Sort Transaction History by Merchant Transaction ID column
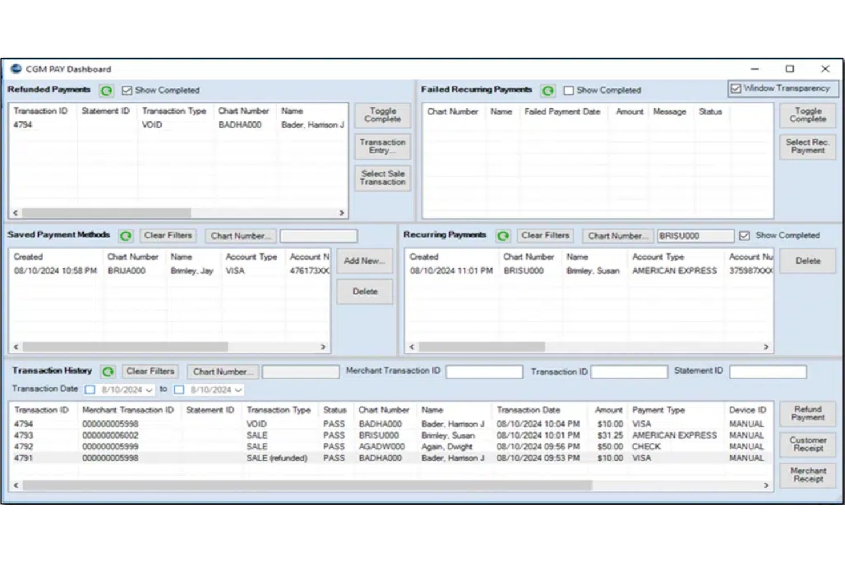 pyautogui.click(x=128, y=410)
